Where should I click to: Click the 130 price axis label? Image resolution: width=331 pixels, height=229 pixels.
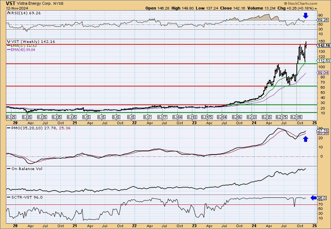322,52
